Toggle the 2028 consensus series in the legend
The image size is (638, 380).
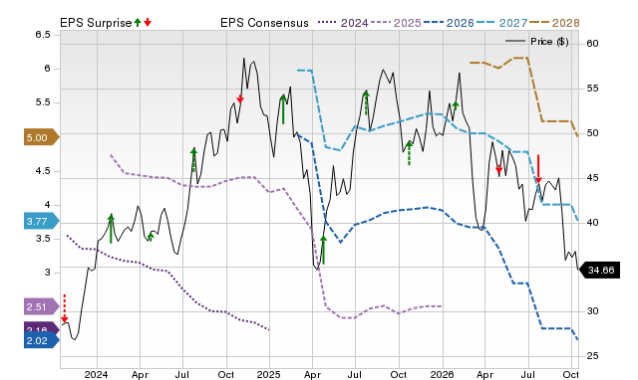[x=554, y=23]
